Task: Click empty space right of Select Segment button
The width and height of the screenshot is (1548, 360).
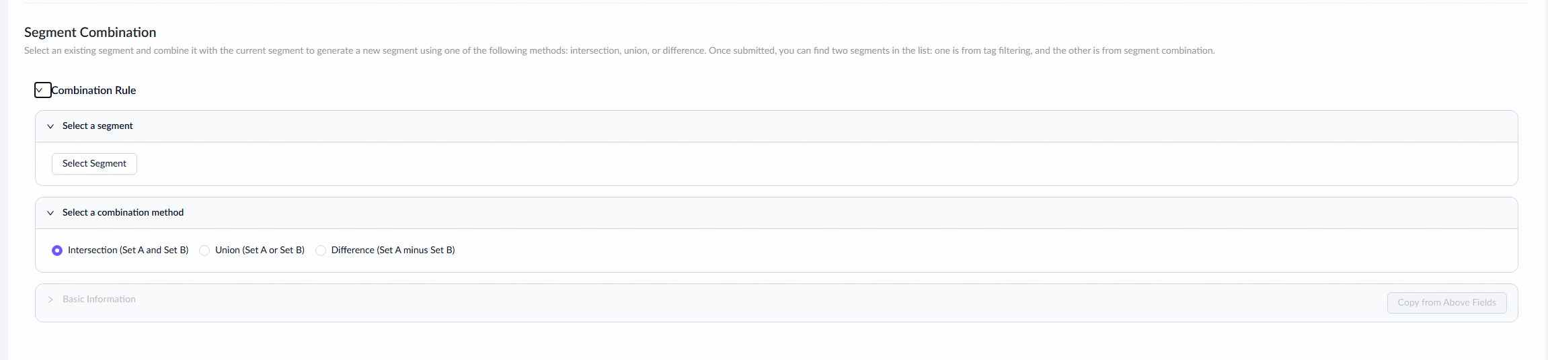Action: click(807, 164)
